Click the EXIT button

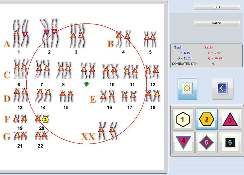pyautogui.click(x=217, y=7)
